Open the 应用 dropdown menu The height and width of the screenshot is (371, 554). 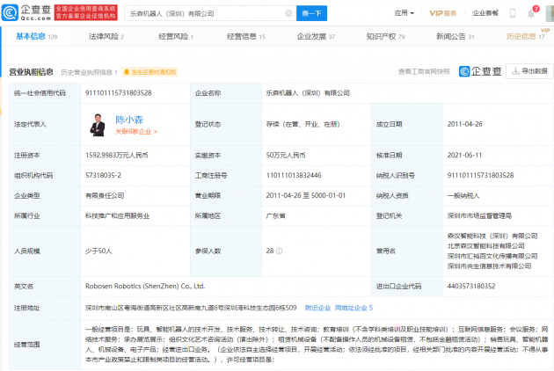pyautogui.click(x=404, y=13)
